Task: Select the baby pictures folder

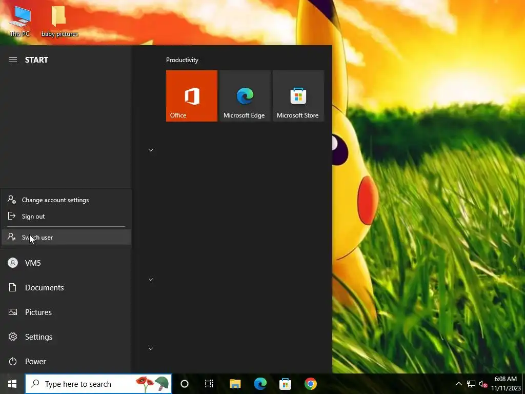Action: [59, 22]
